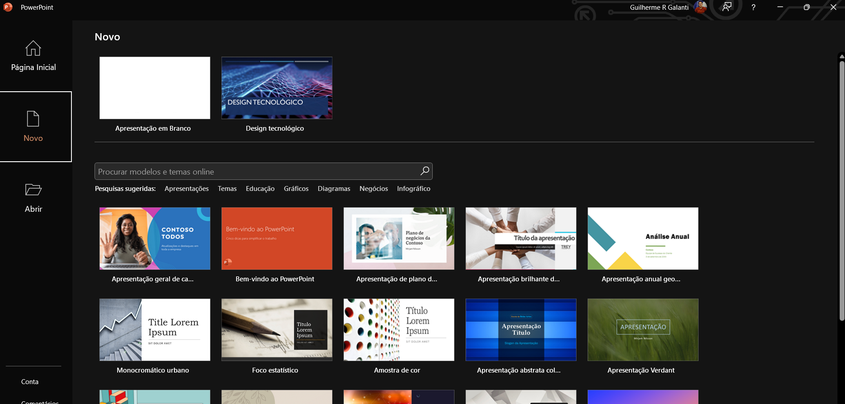Viewport: 845px width, 404px height.
Task: Close the PowerPoint window
Action: coord(833,7)
